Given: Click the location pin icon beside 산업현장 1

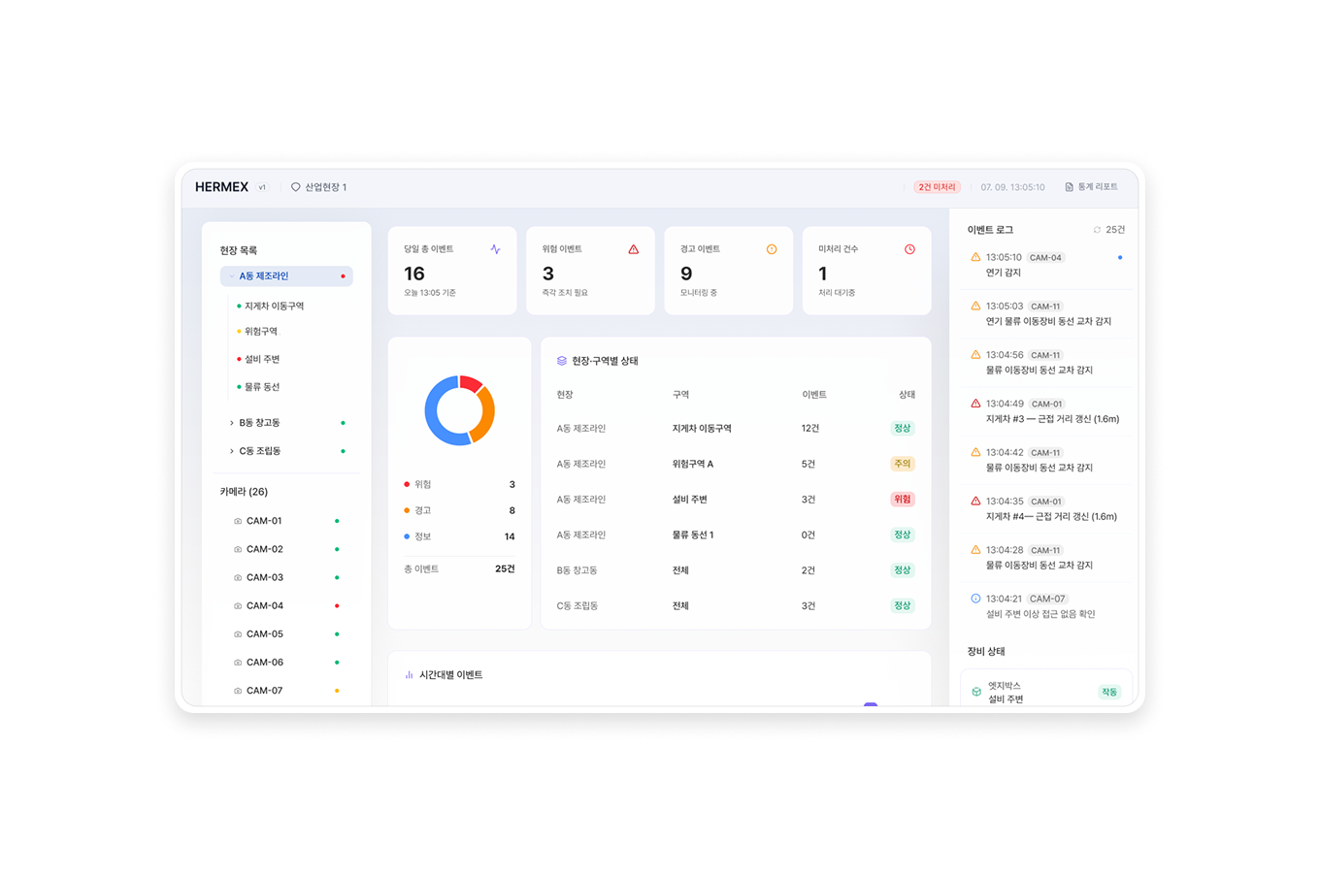Looking at the screenshot, I should pos(296,187).
